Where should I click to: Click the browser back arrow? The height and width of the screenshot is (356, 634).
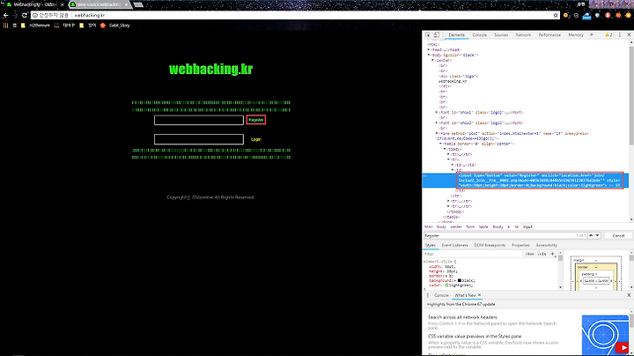(5, 15)
